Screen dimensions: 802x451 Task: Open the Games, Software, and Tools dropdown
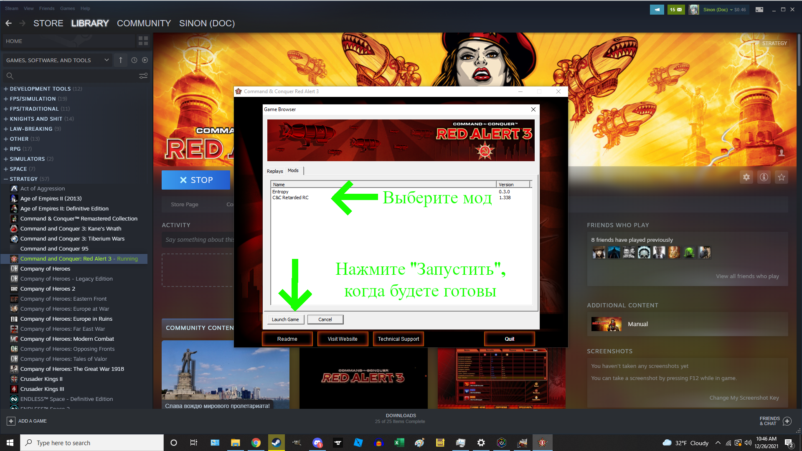pyautogui.click(x=58, y=60)
